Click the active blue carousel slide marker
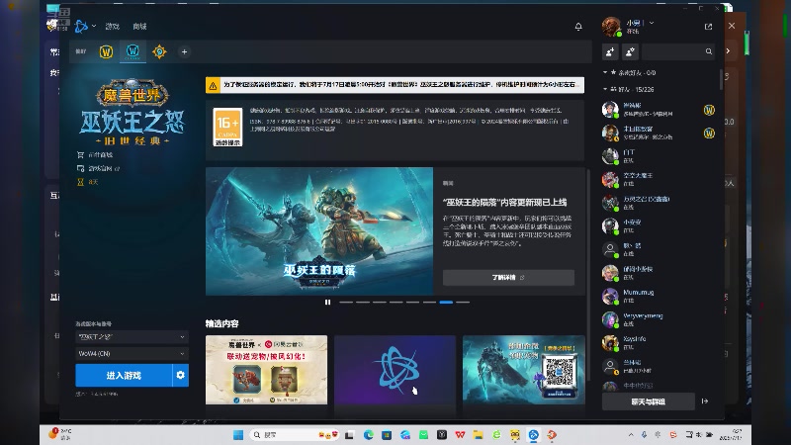Screen dimensions: 791x445 coord(446,303)
